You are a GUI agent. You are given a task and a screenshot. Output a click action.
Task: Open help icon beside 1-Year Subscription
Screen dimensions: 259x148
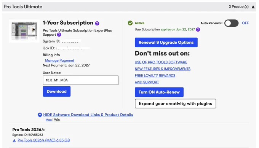point(97,24)
